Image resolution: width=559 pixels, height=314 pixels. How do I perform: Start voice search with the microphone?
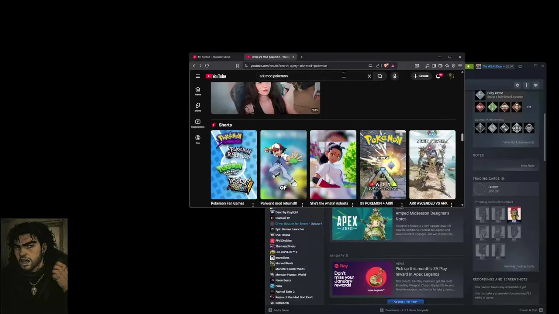coord(394,76)
